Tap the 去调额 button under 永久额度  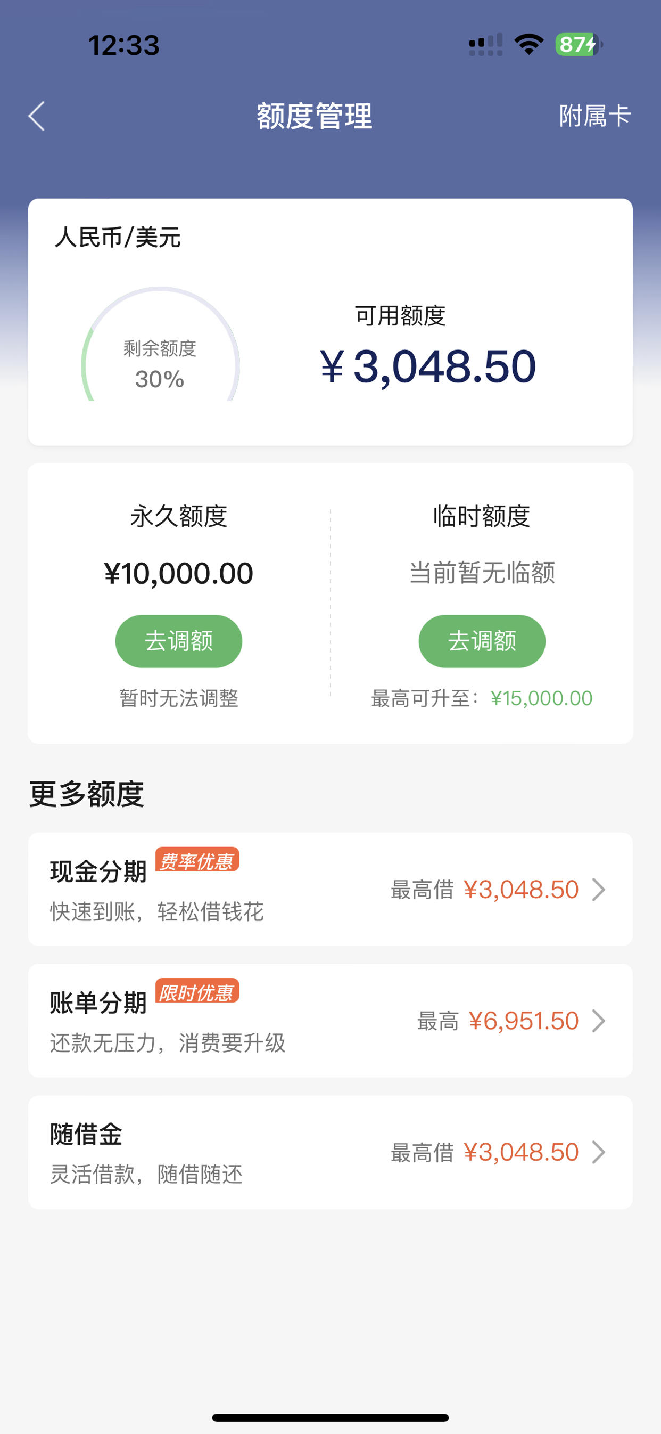pyautogui.click(x=179, y=641)
